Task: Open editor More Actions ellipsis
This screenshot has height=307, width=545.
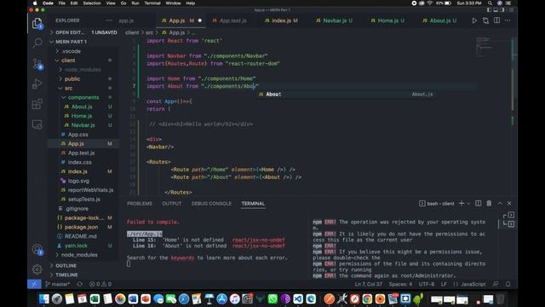Action: coord(508,20)
